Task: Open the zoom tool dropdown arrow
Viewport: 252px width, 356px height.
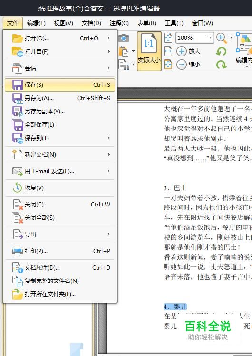Action: pos(232,37)
